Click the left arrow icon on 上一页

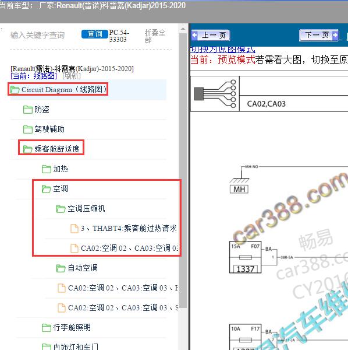pyautogui.click(x=194, y=35)
